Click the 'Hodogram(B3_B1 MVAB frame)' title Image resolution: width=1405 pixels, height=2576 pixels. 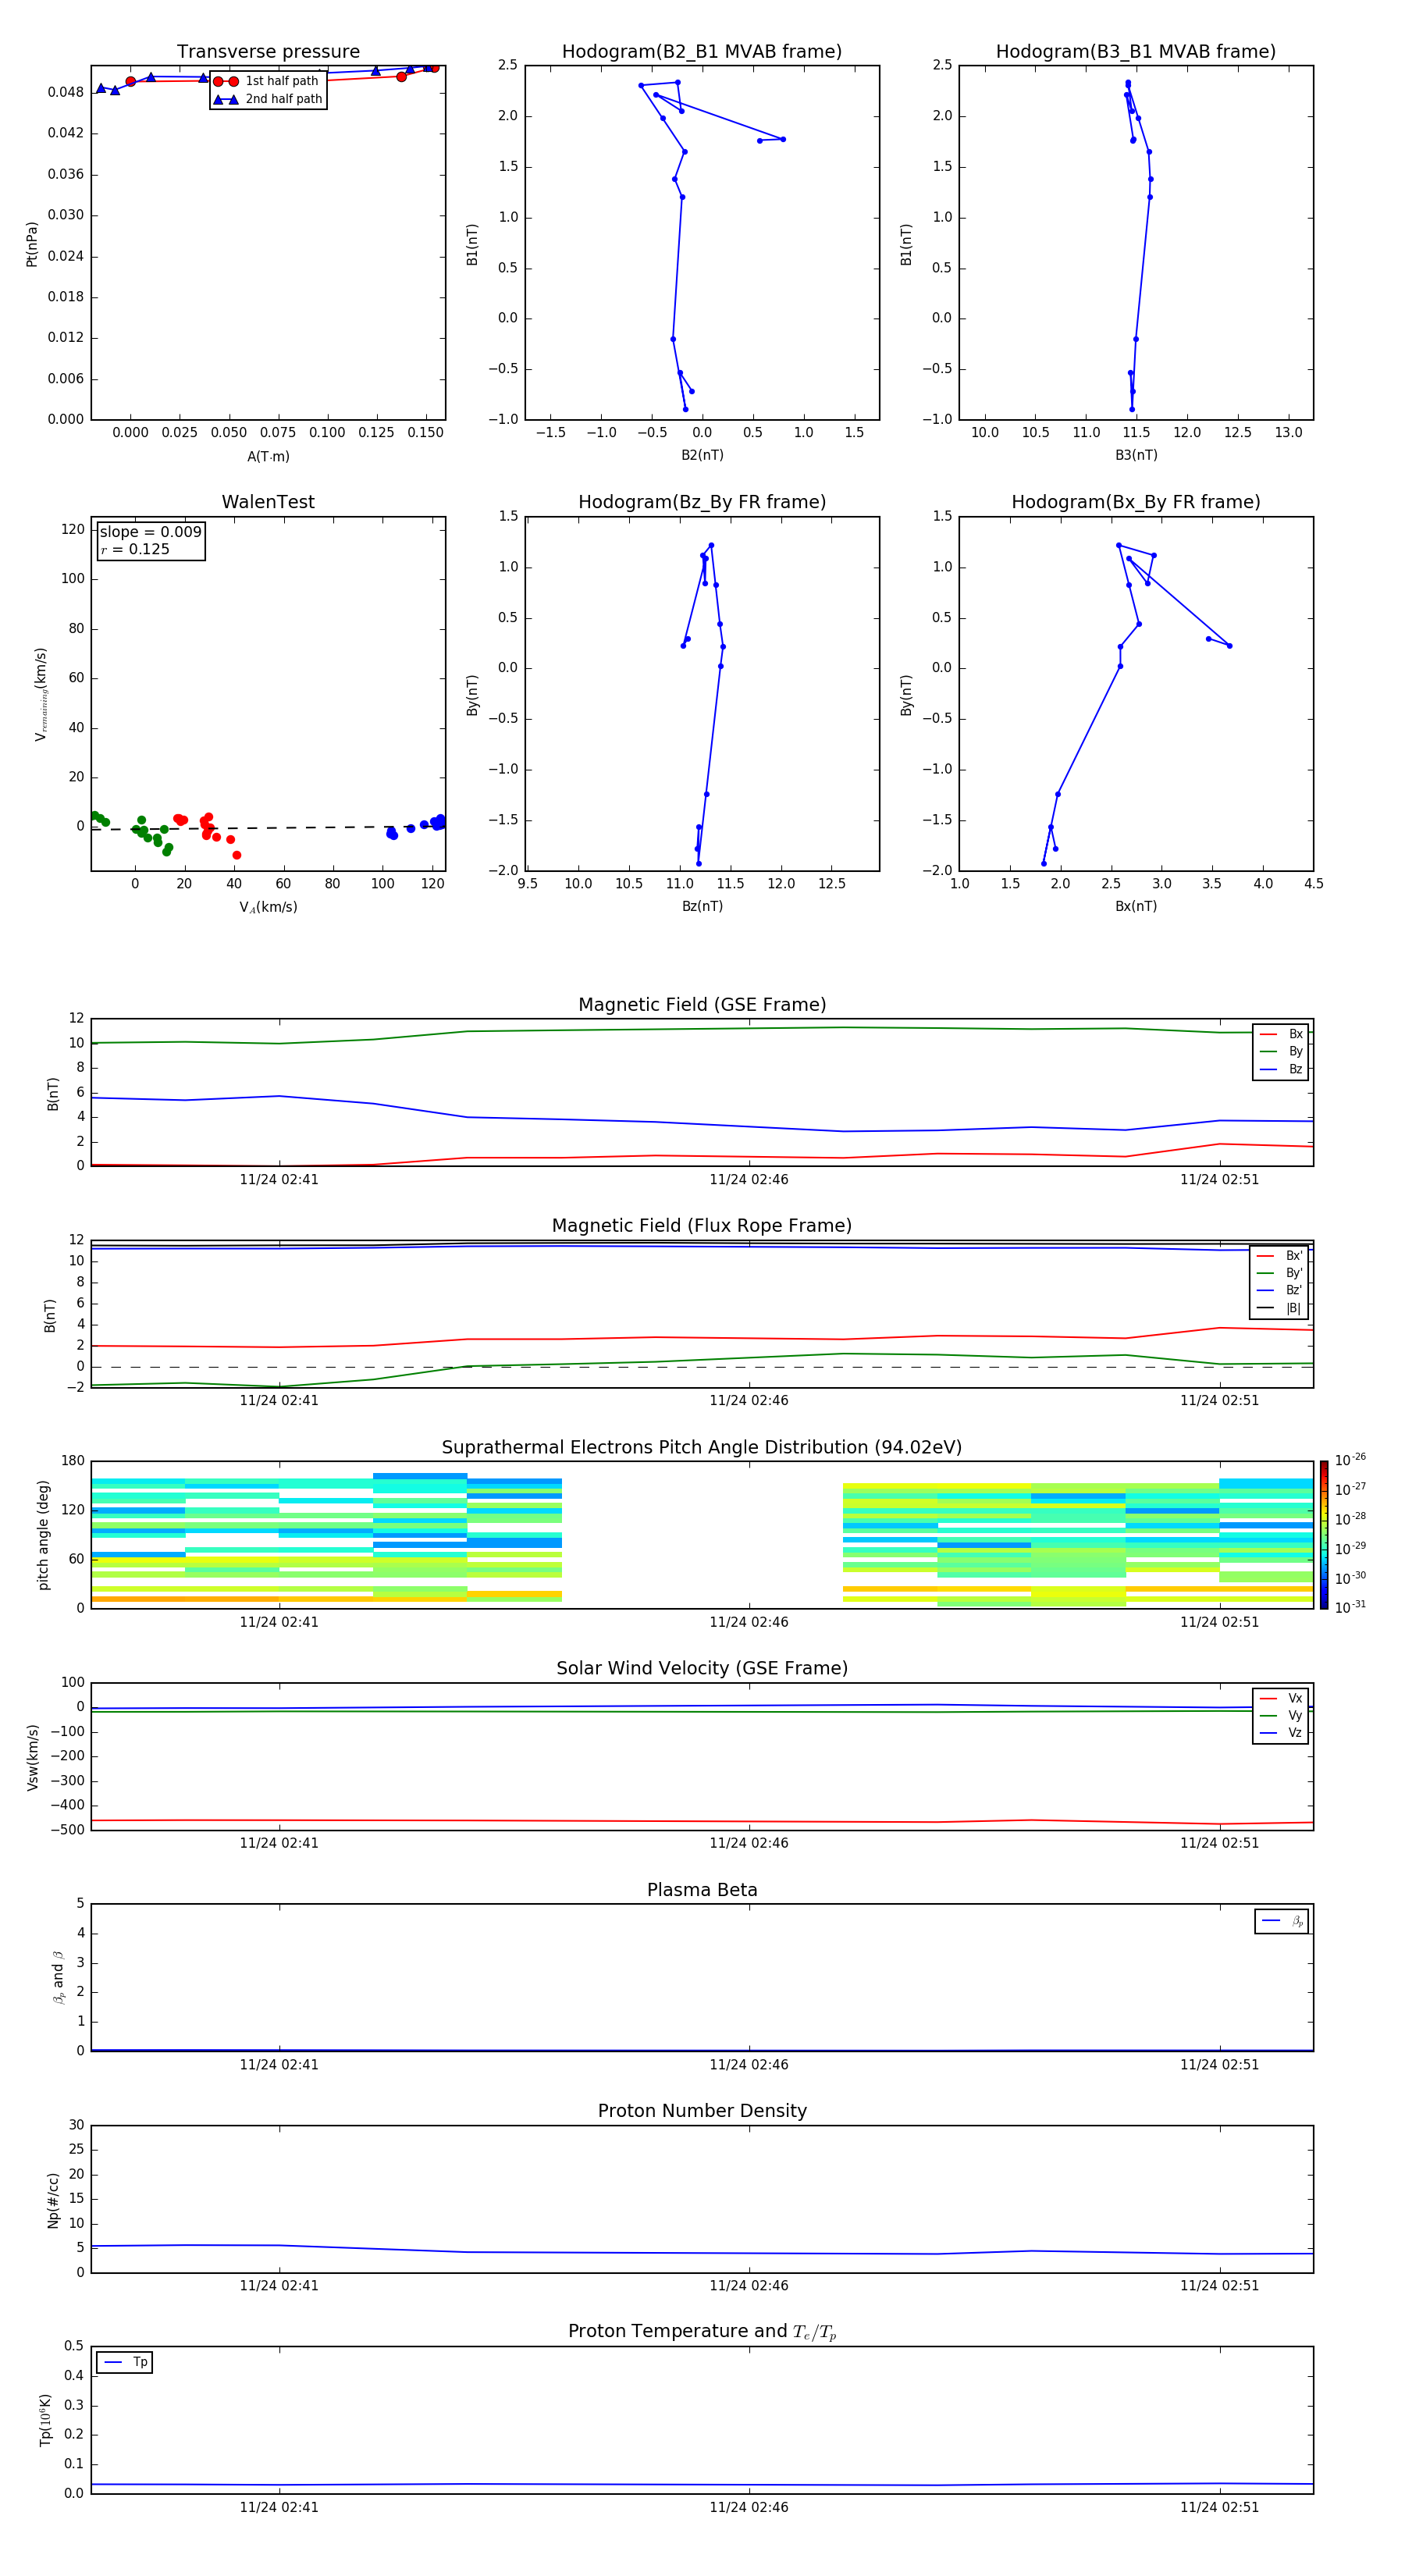click(1136, 51)
